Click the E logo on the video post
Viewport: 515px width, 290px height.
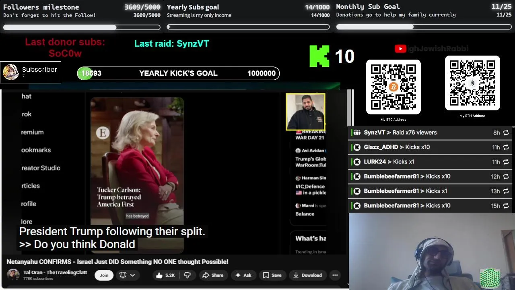tap(103, 133)
